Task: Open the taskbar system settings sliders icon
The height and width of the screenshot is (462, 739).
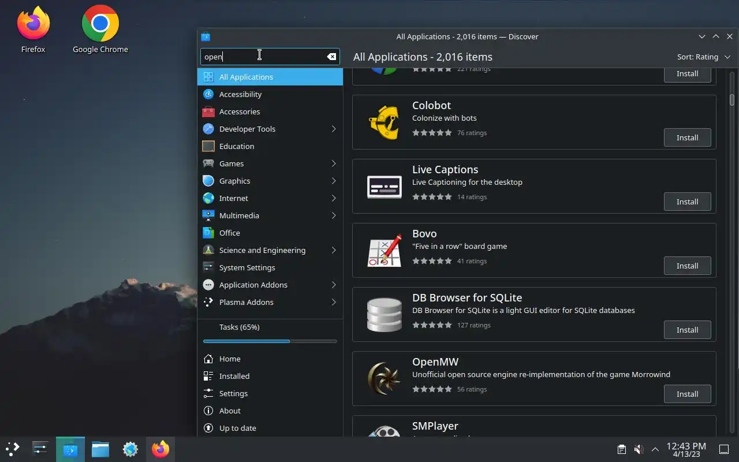Action: click(x=40, y=449)
